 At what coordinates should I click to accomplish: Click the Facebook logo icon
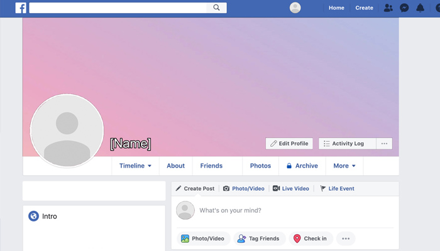[21, 8]
